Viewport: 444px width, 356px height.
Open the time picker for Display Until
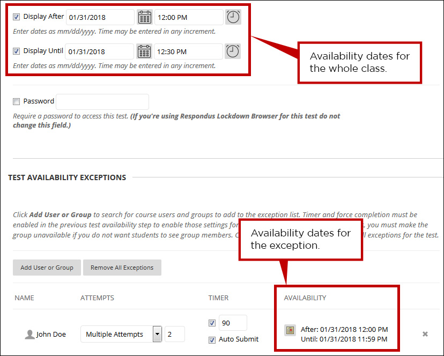[233, 51]
